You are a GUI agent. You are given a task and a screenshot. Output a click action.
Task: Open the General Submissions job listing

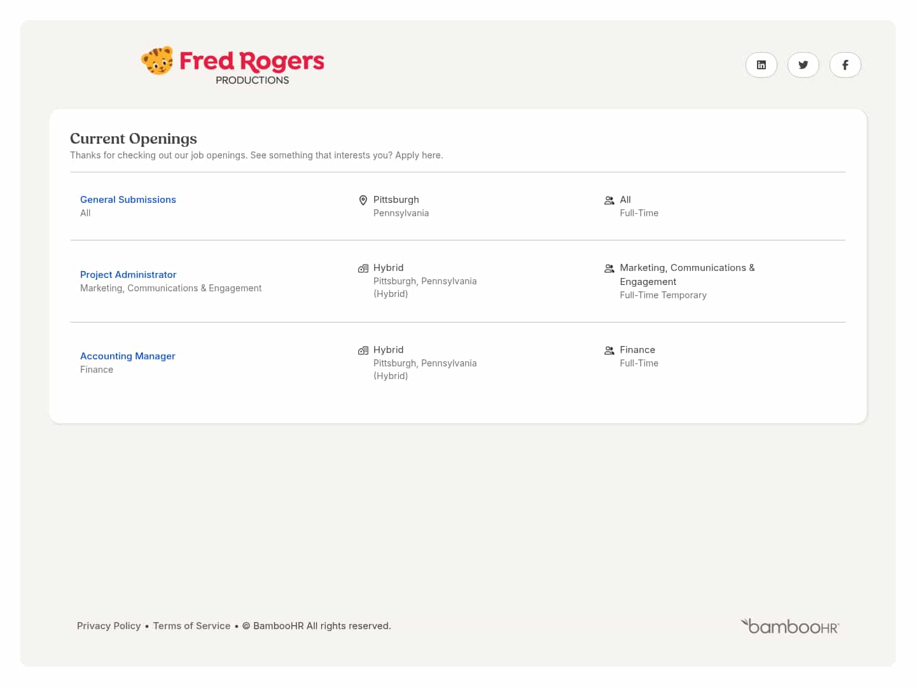[128, 200]
